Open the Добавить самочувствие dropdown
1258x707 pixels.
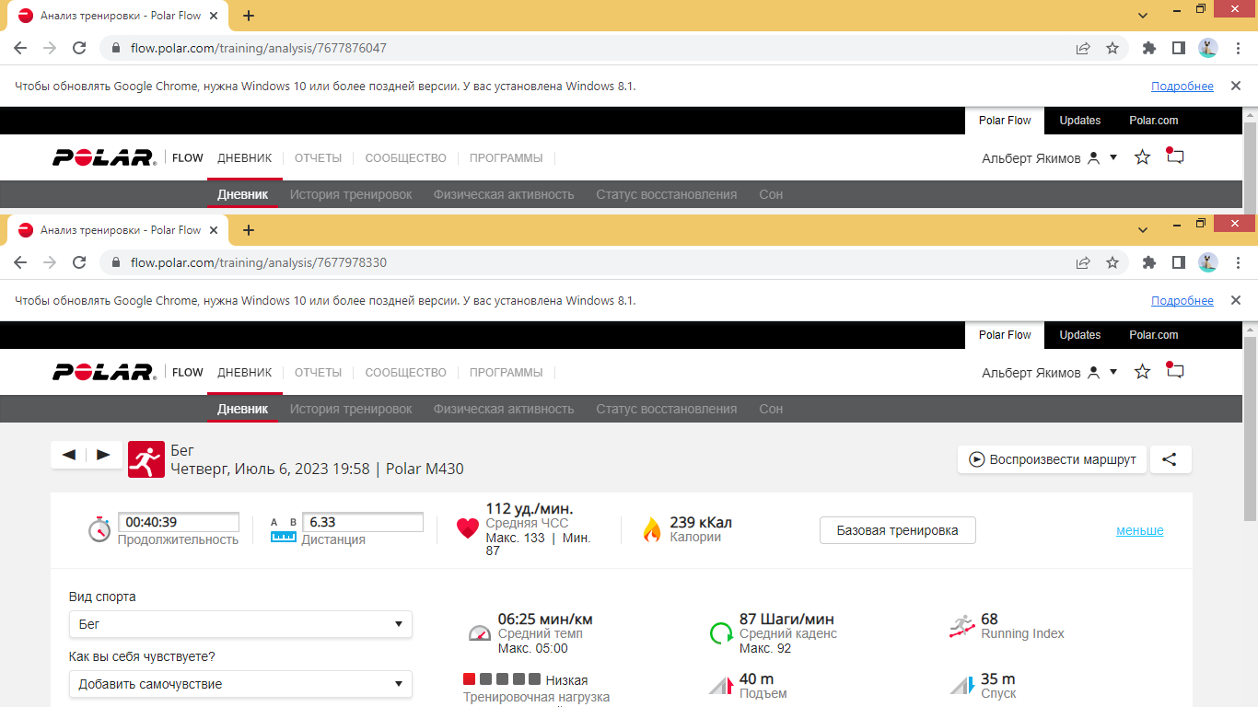240,684
